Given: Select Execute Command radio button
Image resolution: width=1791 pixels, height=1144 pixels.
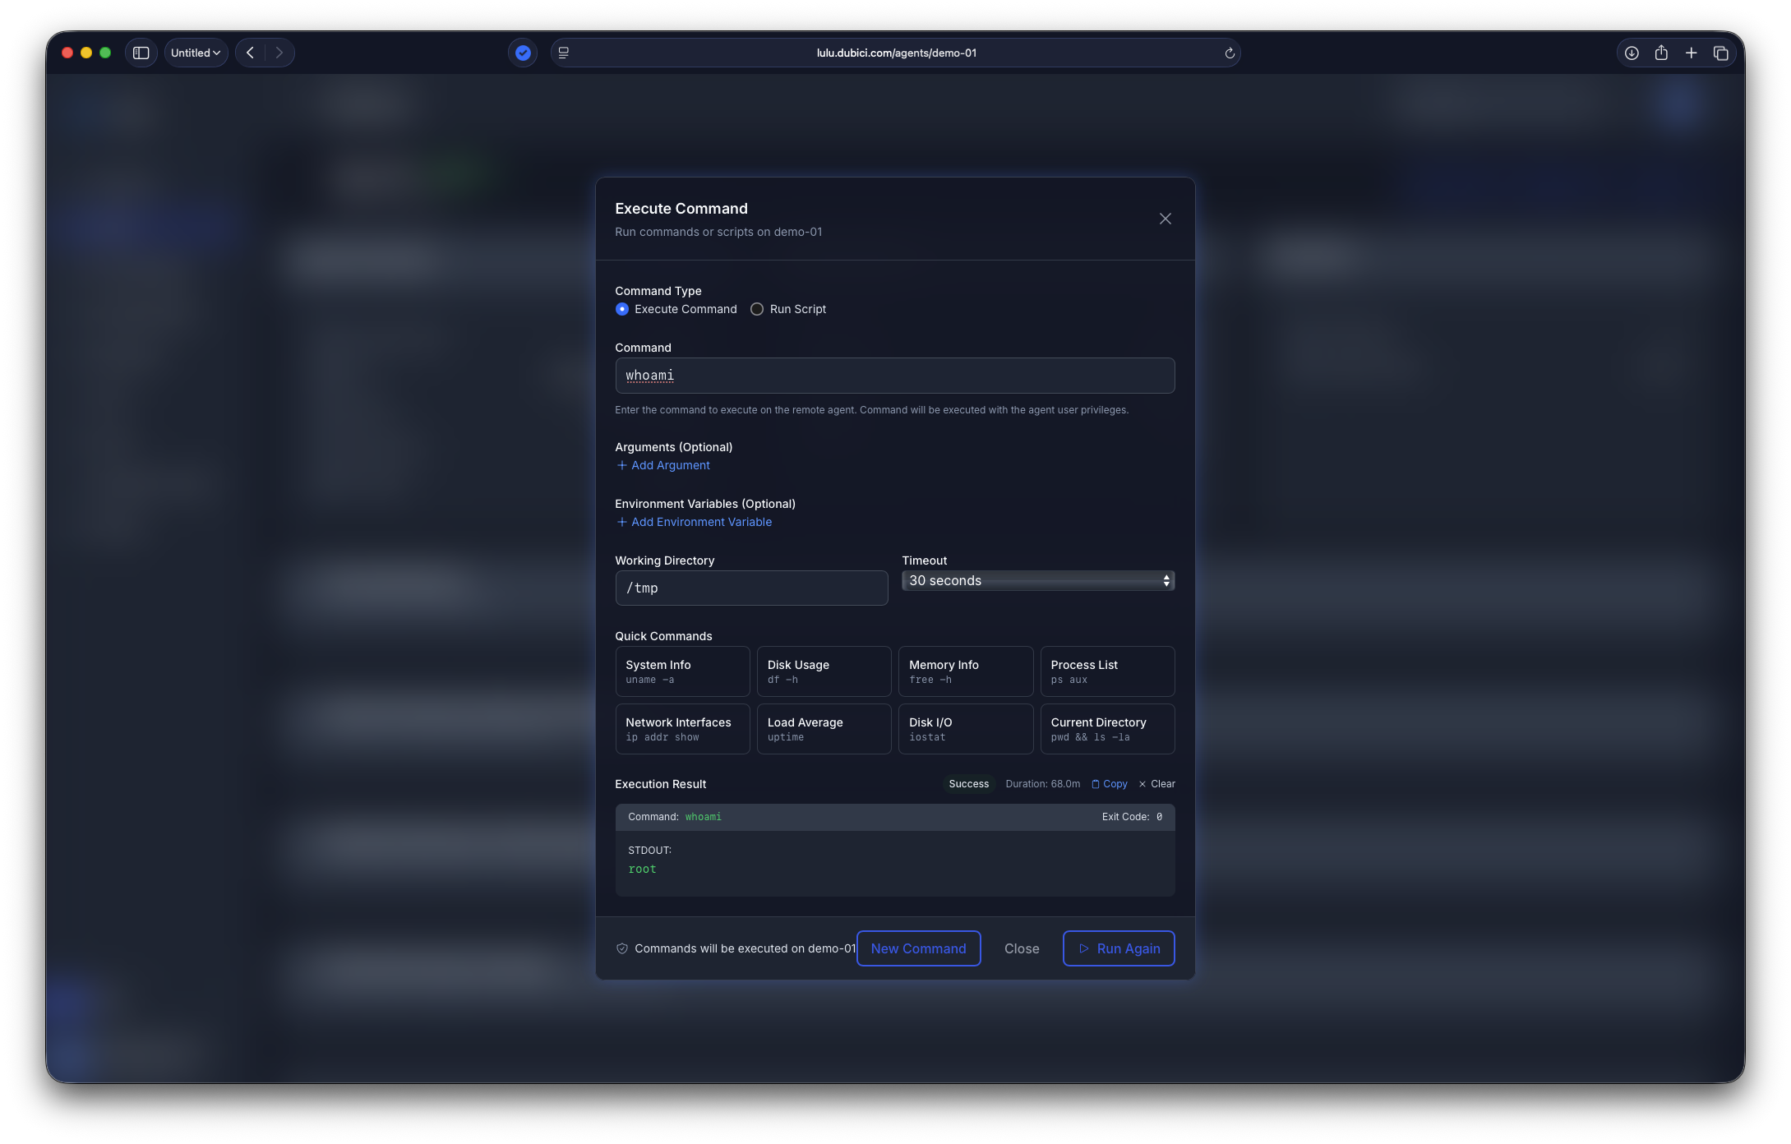Looking at the screenshot, I should 622,309.
